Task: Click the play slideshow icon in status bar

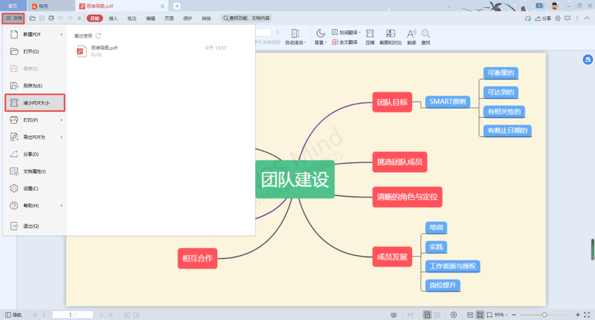Action: point(454,315)
